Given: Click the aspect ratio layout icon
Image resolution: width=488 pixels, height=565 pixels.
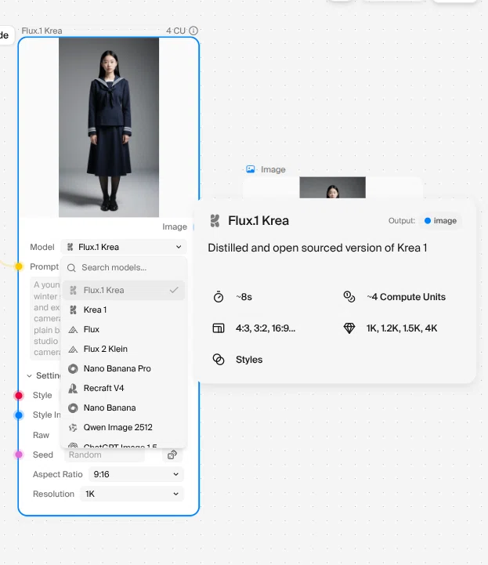Looking at the screenshot, I should tap(219, 328).
